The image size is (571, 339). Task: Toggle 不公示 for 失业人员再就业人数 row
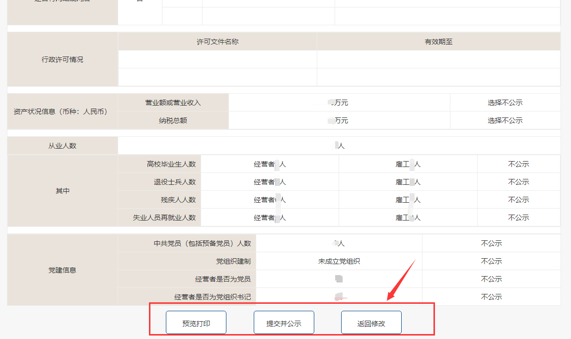click(x=518, y=217)
